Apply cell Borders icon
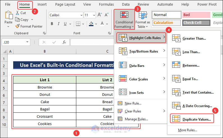 coord(78,24)
